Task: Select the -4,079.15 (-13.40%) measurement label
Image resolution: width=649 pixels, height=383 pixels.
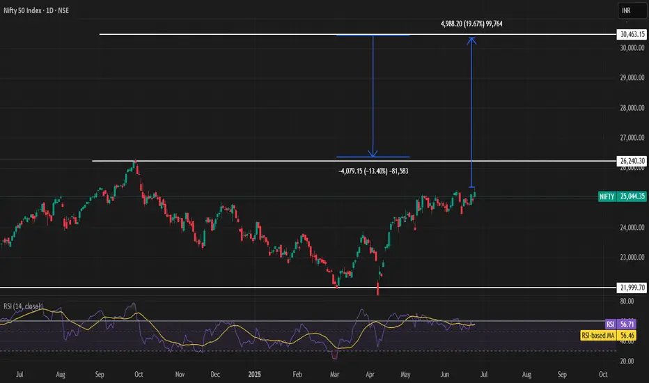Action: click(x=373, y=171)
